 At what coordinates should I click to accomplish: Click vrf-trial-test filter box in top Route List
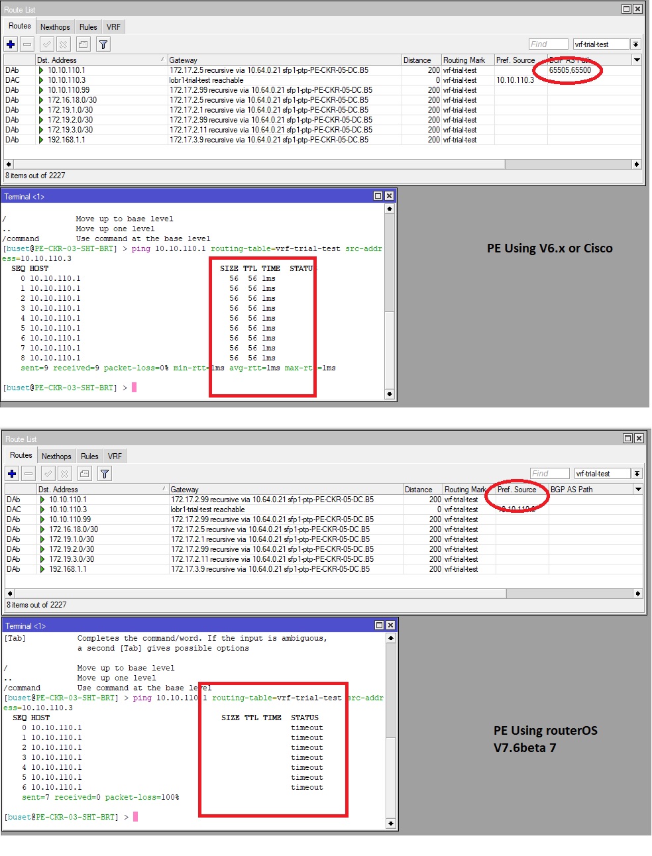600,44
